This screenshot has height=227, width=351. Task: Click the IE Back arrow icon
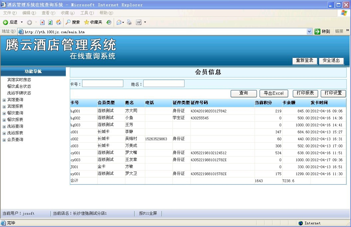tap(5, 22)
